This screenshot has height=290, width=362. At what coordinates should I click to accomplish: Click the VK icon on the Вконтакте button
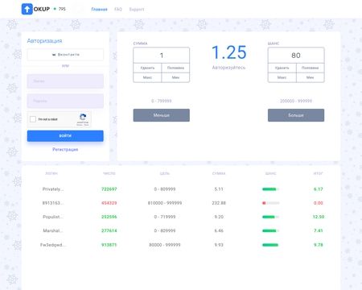(x=54, y=55)
